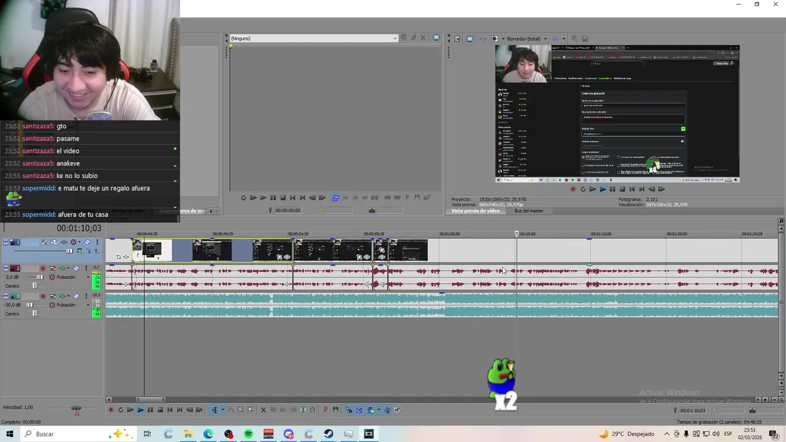Viewport: 786px width, 442px height.
Task: Click Play in the timeline transport bar
Action: point(141,410)
